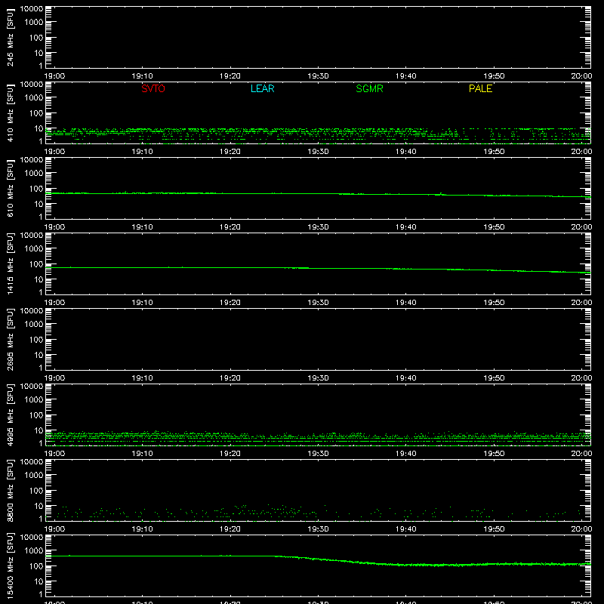Click the red SVTO station label
This screenshot has height=604, width=604.
coord(153,88)
